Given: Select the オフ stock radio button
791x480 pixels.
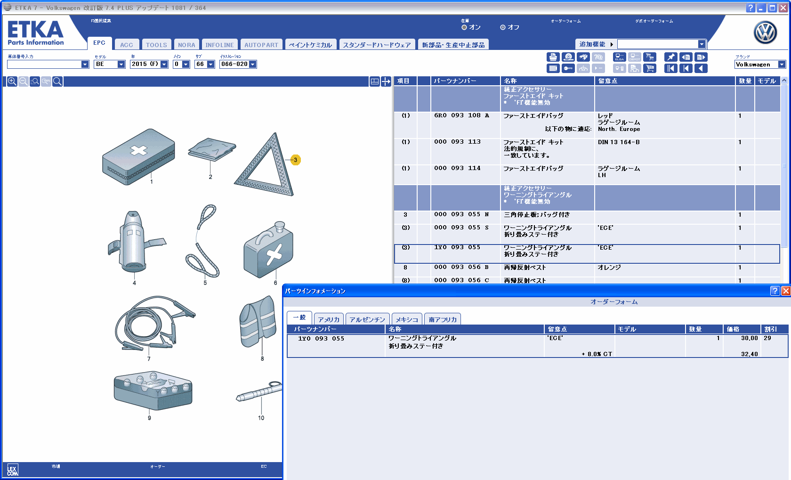Looking at the screenshot, I should pos(503,27).
